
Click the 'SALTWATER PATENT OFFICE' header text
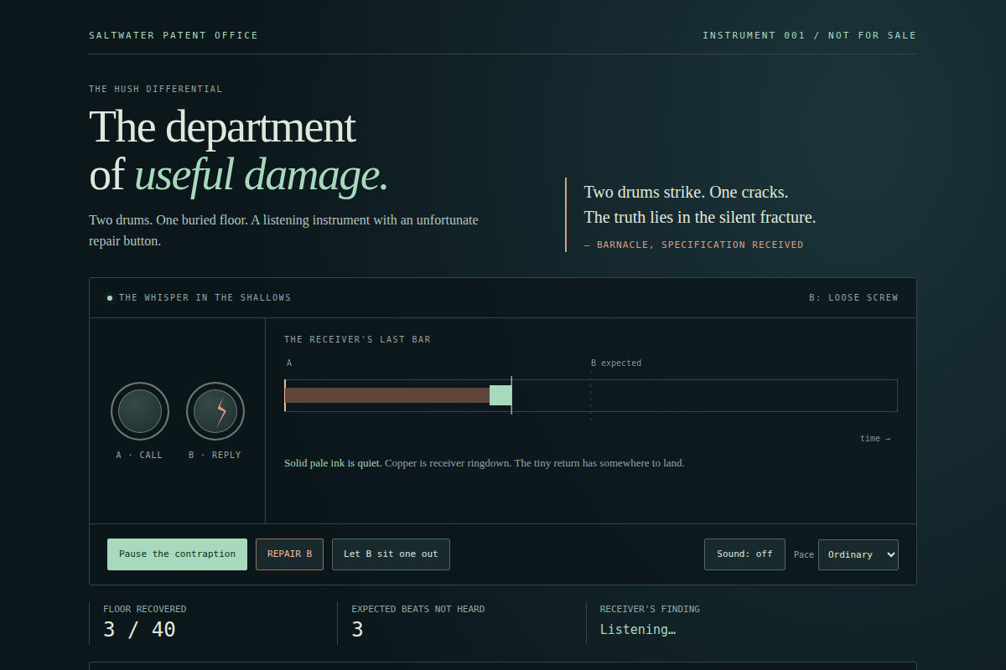click(x=174, y=35)
